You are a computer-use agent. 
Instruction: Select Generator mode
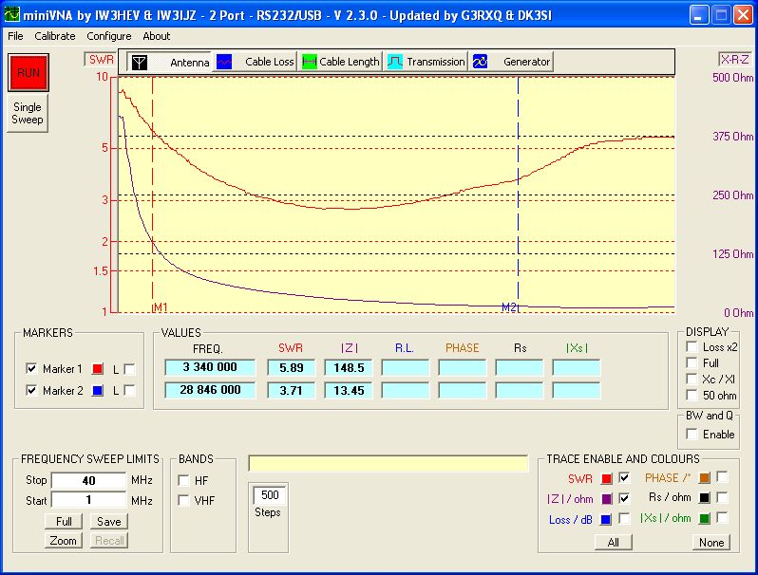pyautogui.click(x=512, y=62)
